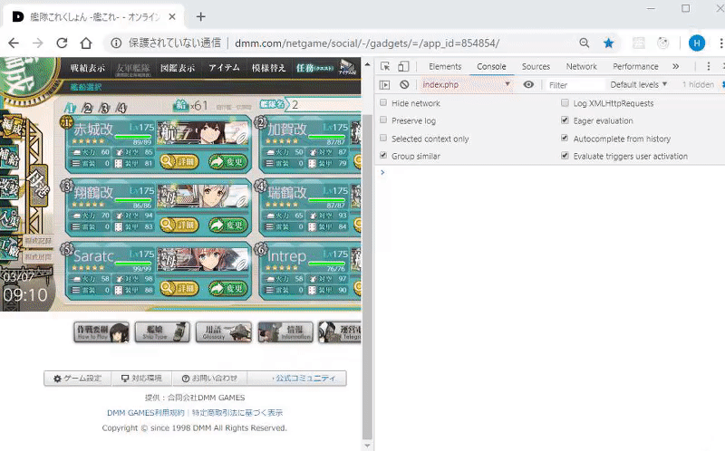Image resolution: width=725 pixels, height=451 pixels.
Task: Open the 任務 quest menu
Action: [x=314, y=68]
